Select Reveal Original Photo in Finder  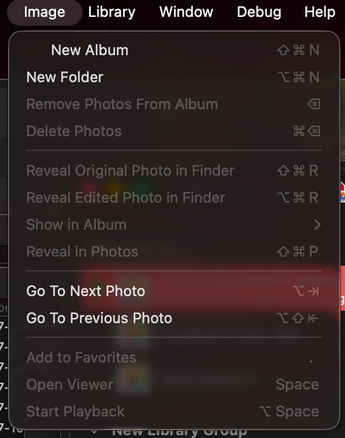tap(174, 171)
